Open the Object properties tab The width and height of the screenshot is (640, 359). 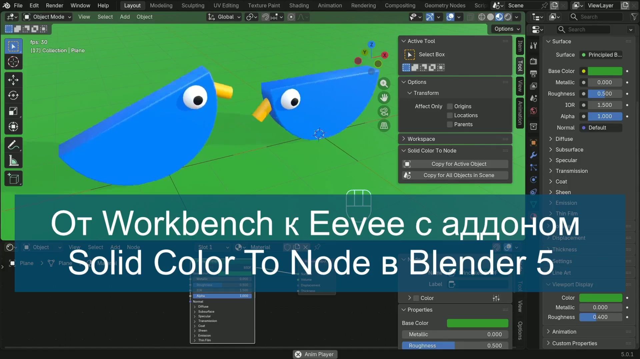533,143
